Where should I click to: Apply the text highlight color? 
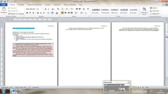[x=52, y=13]
